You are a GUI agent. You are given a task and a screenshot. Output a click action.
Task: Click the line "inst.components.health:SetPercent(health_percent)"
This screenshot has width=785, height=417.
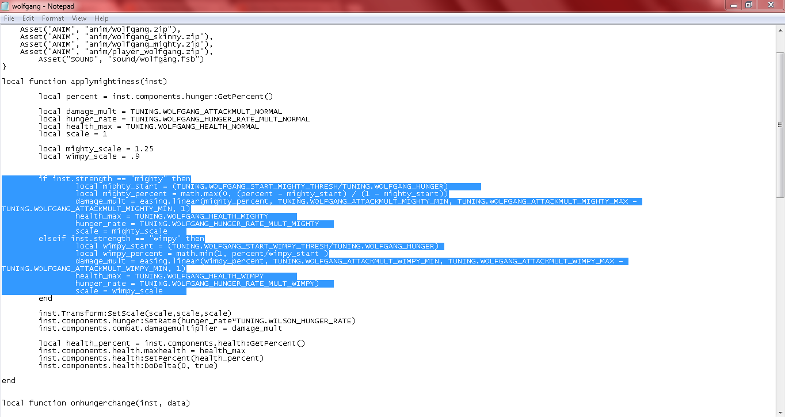pyautogui.click(x=151, y=358)
